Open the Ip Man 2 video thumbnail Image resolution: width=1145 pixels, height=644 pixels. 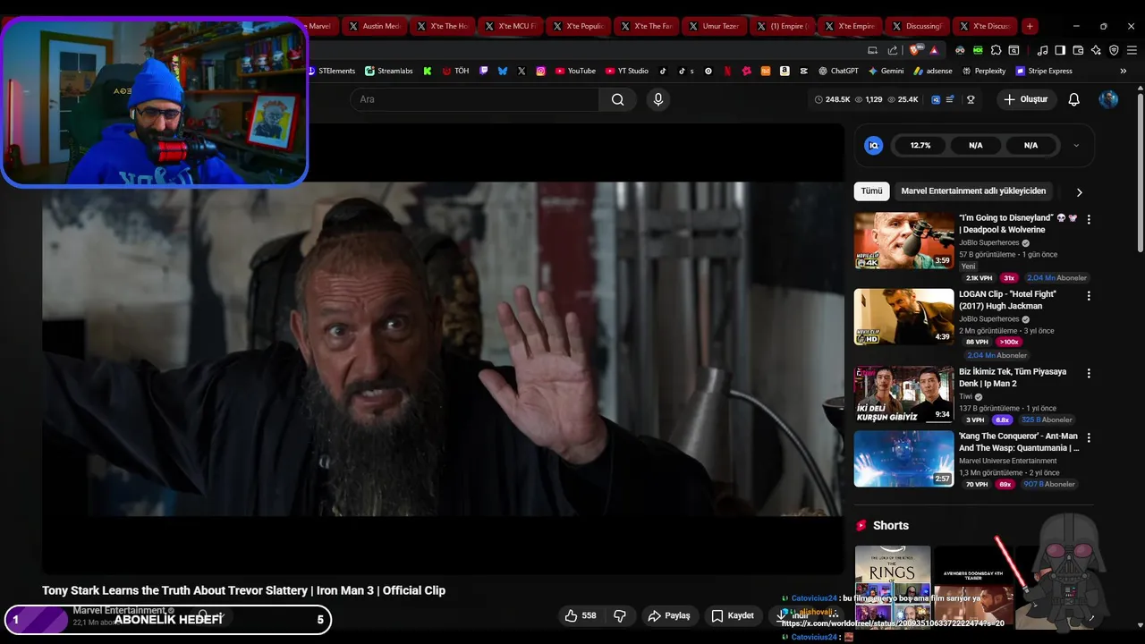(903, 394)
